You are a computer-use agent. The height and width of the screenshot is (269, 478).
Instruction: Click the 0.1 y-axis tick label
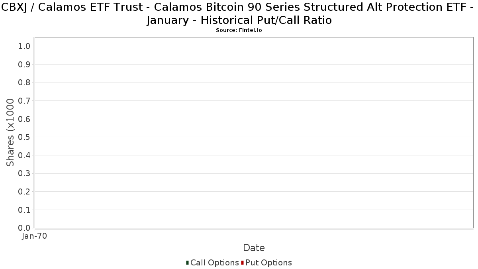[24, 210]
